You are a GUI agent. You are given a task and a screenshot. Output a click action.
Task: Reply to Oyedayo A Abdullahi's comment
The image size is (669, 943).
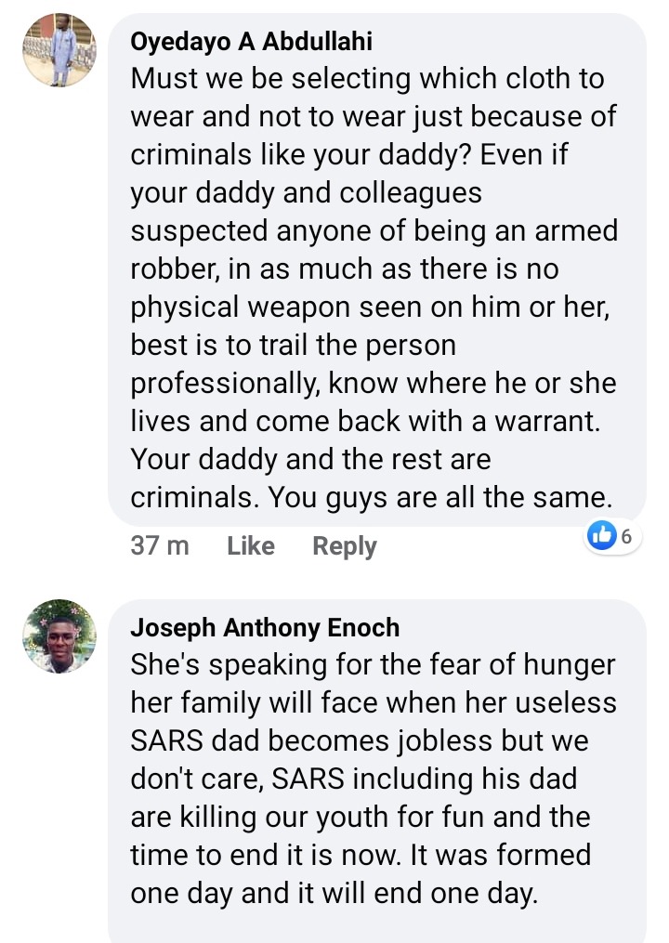[344, 546]
